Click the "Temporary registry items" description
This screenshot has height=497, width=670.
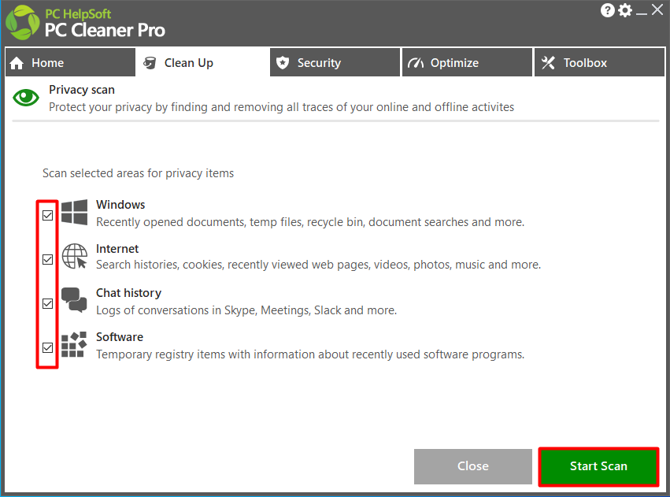tap(310, 354)
